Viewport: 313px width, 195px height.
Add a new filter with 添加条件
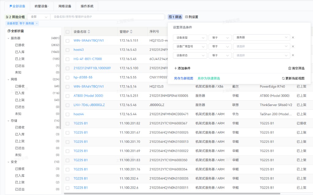click(182, 68)
